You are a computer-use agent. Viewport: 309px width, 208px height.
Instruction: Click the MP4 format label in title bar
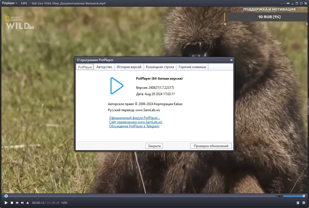[24, 3]
